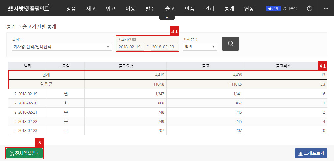Click the total 출고요청 value 4,419
This screenshot has width=334, height=161.
[160, 75]
